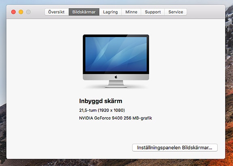Click the blue screen of iMac illustration
The image size is (233, 166).
tap(116, 54)
